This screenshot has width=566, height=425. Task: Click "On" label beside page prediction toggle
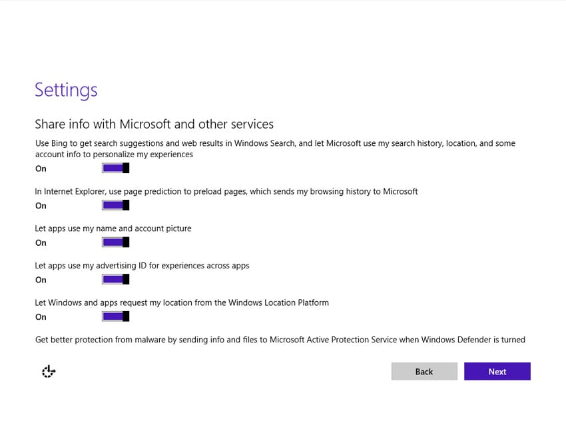(41, 206)
